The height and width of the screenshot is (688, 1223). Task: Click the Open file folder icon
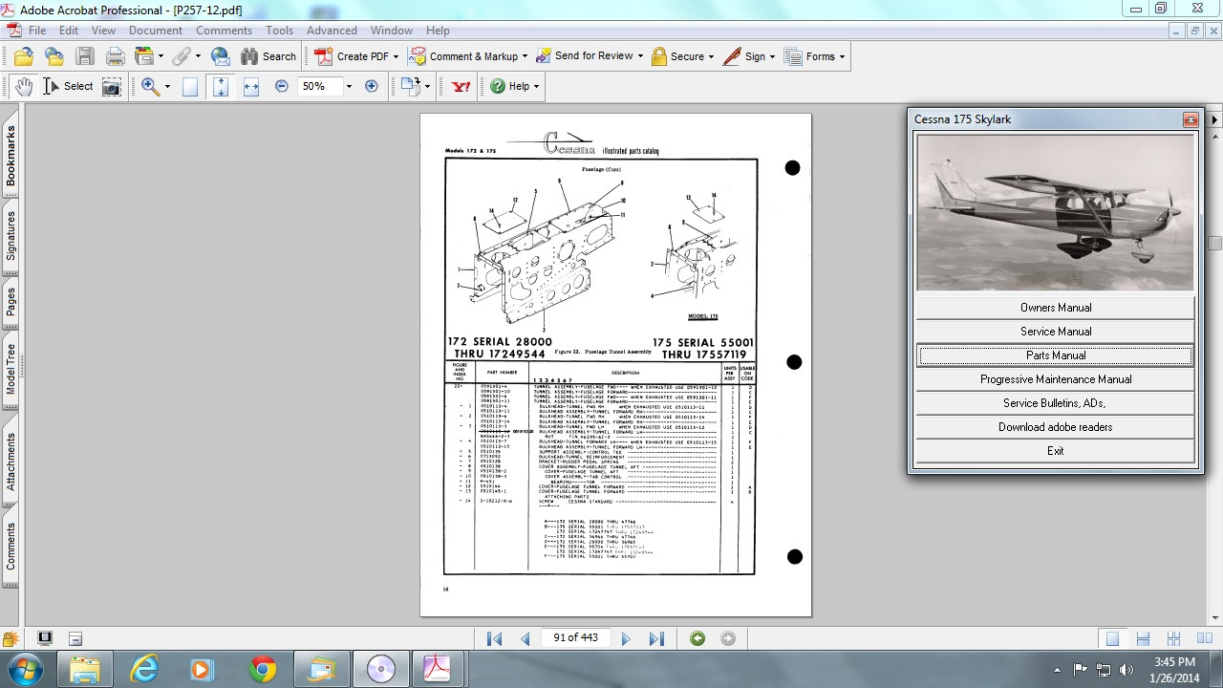click(x=24, y=56)
